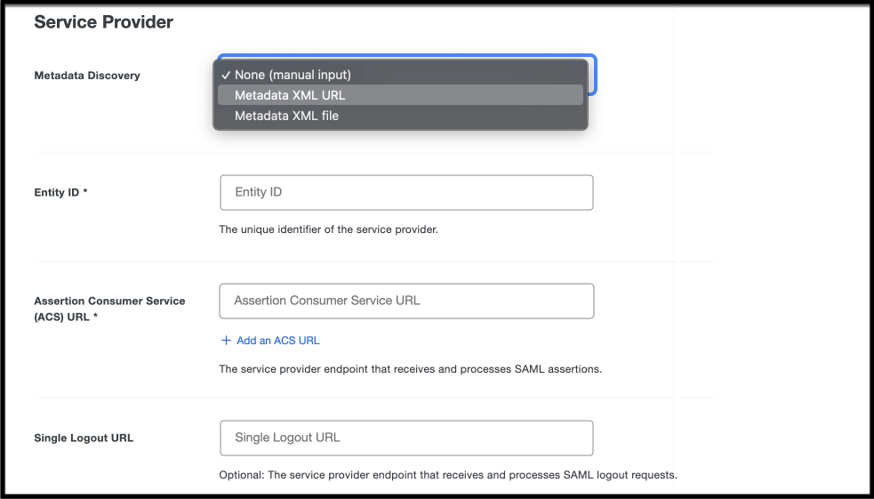The image size is (874, 499).
Task: Click the Entity ID field label
Action: tap(60, 192)
